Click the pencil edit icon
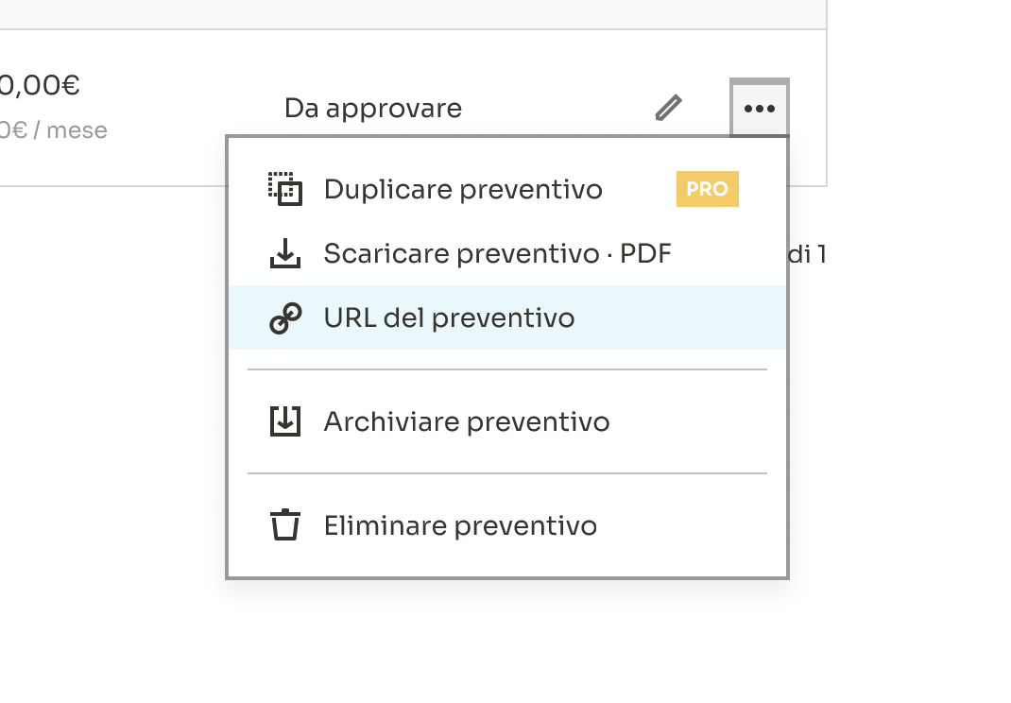1011x703 pixels. tap(668, 108)
